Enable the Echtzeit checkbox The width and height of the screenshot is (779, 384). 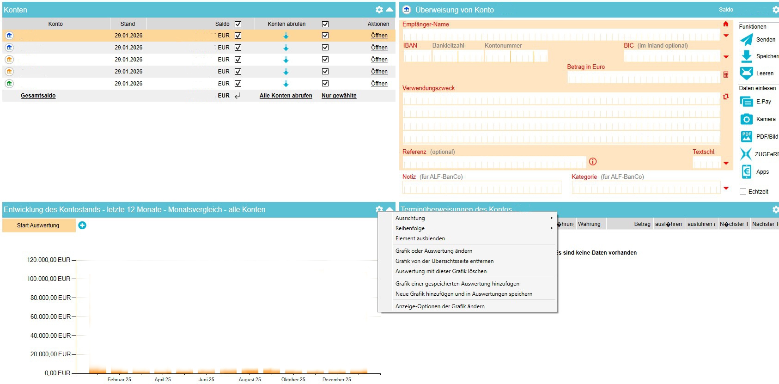click(x=743, y=192)
